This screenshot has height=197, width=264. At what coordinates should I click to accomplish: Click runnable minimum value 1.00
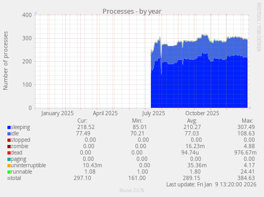pos(142,172)
